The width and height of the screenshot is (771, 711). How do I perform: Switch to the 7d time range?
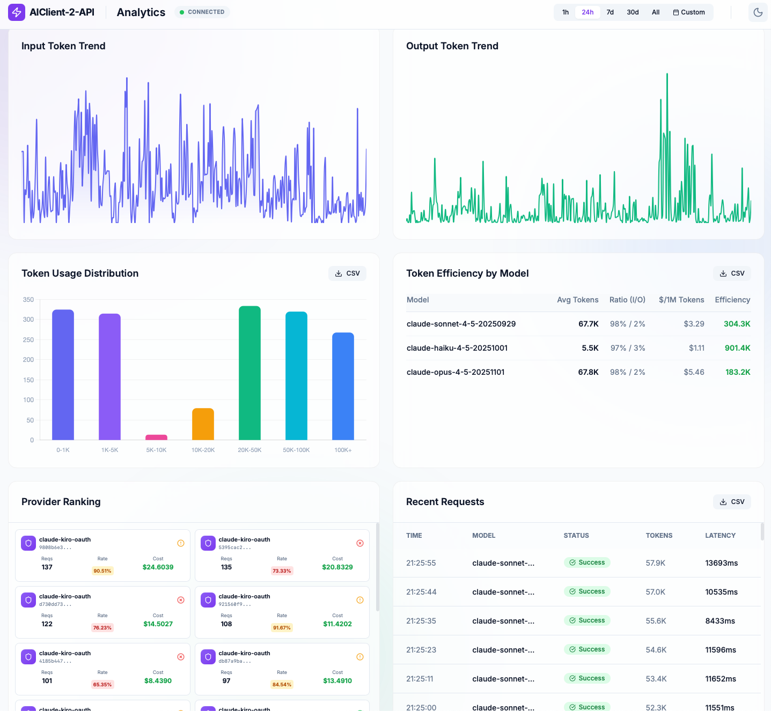(x=610, y=12)
